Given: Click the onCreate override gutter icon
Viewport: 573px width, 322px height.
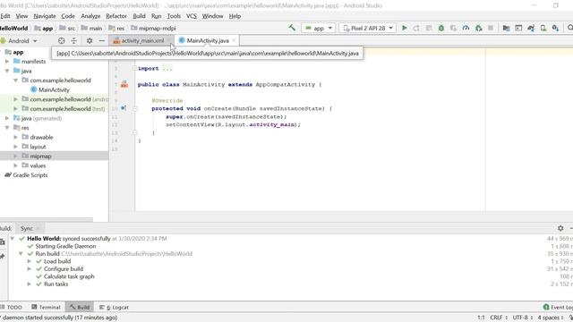Looking at the screenshot, I should (x=124, y=108).
